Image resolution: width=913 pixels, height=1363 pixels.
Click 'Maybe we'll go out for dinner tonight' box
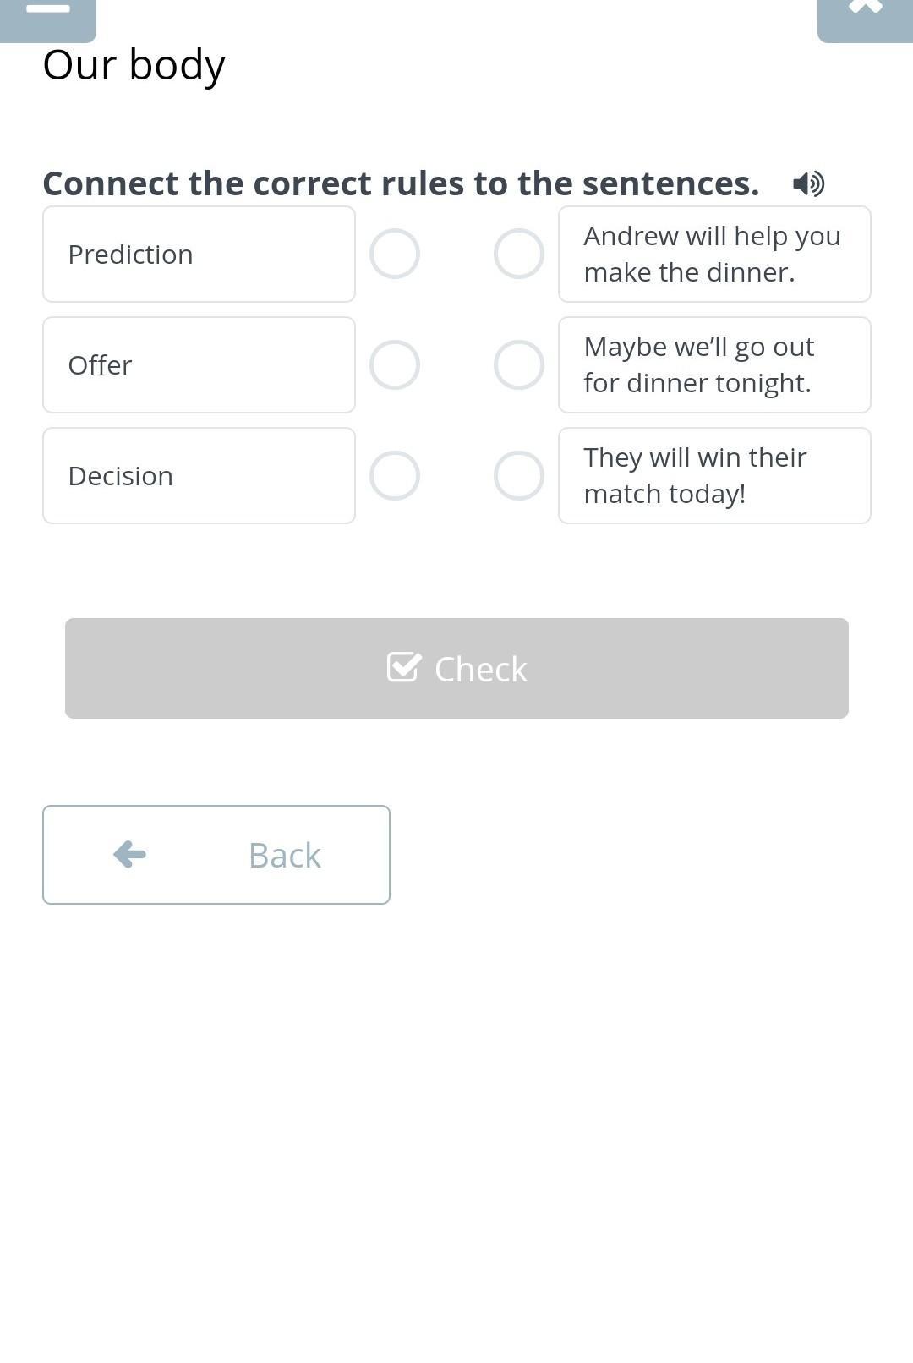(x=714, y=364)
